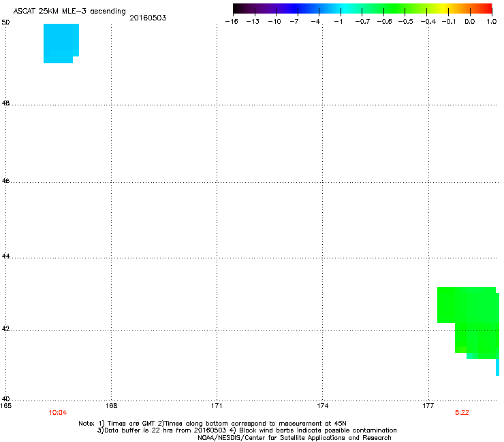The image size is (504, 442).
Task: Click latitude axis label 40
Action: [x=5, y=398]
